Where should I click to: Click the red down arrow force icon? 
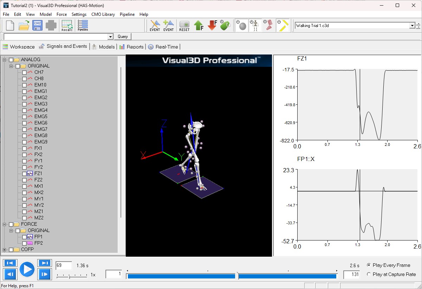[x=212, y=26]
